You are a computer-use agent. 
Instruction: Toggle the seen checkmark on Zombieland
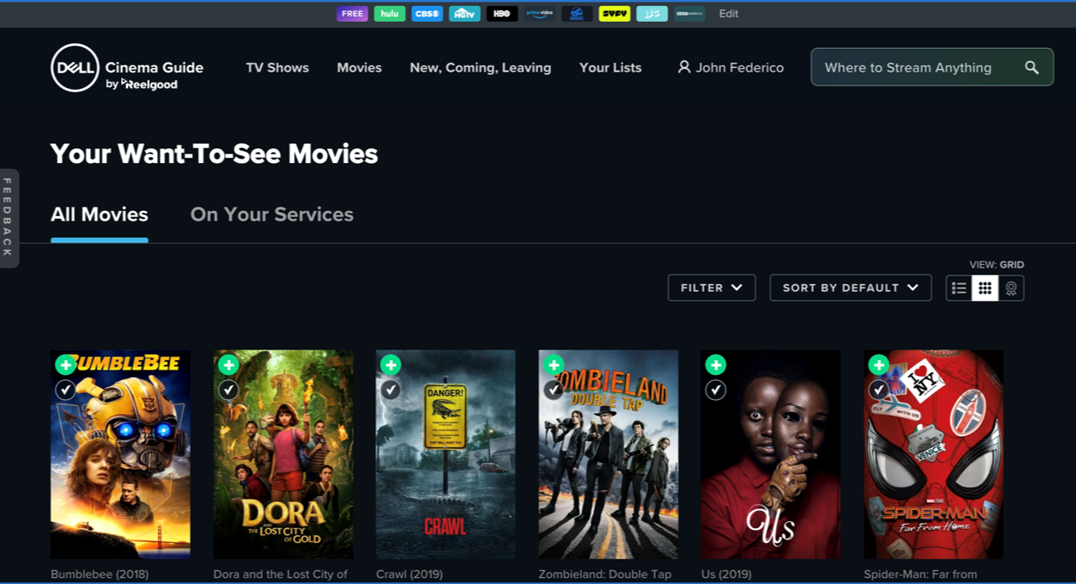pos(554,390)
